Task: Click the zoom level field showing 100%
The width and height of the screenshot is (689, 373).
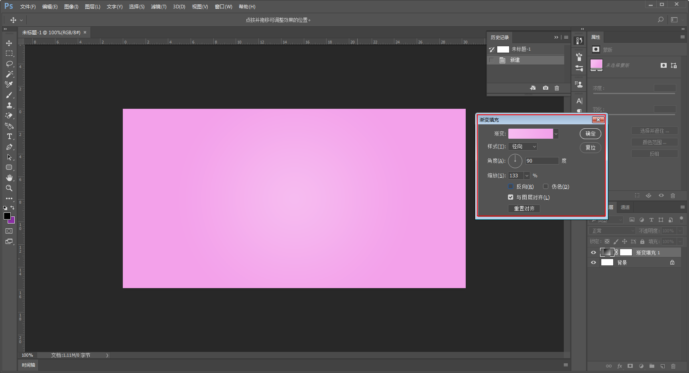Action: (28, 355)
